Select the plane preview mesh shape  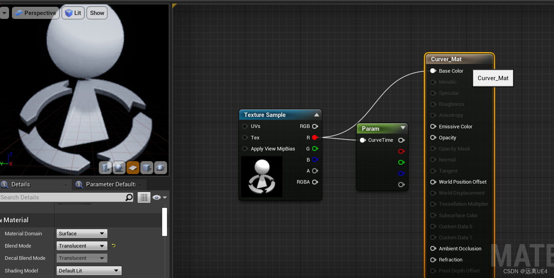coord(133,167)
